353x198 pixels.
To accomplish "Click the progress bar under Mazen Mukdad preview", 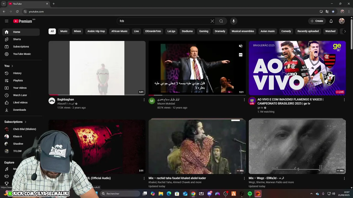I will click(197, 95).
